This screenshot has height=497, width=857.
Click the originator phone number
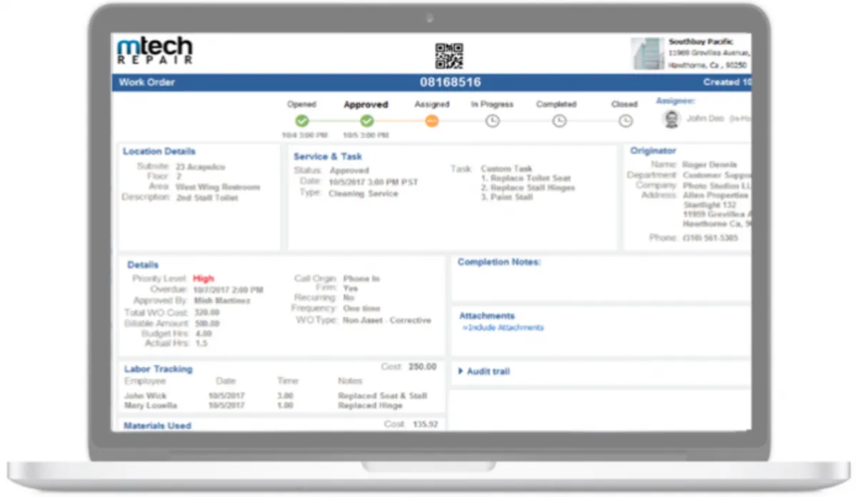(711, 237)
